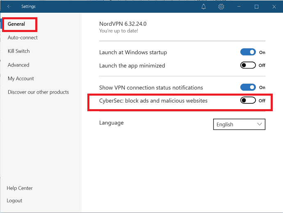The width and height of the screenshot is (283, 213).
Task: Open the Auto-connect settings section
Action: 23,38
